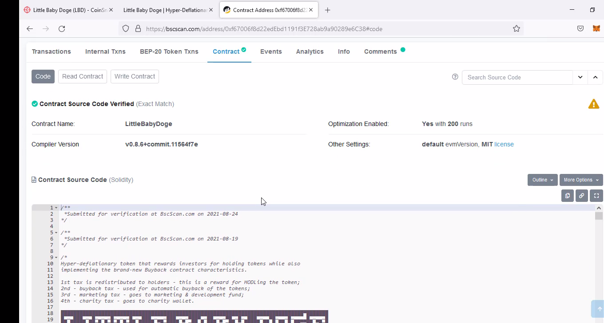Expand the More Options dropdown
The height and width of the screenshot is (323, 604).
[x=581, y=180]
